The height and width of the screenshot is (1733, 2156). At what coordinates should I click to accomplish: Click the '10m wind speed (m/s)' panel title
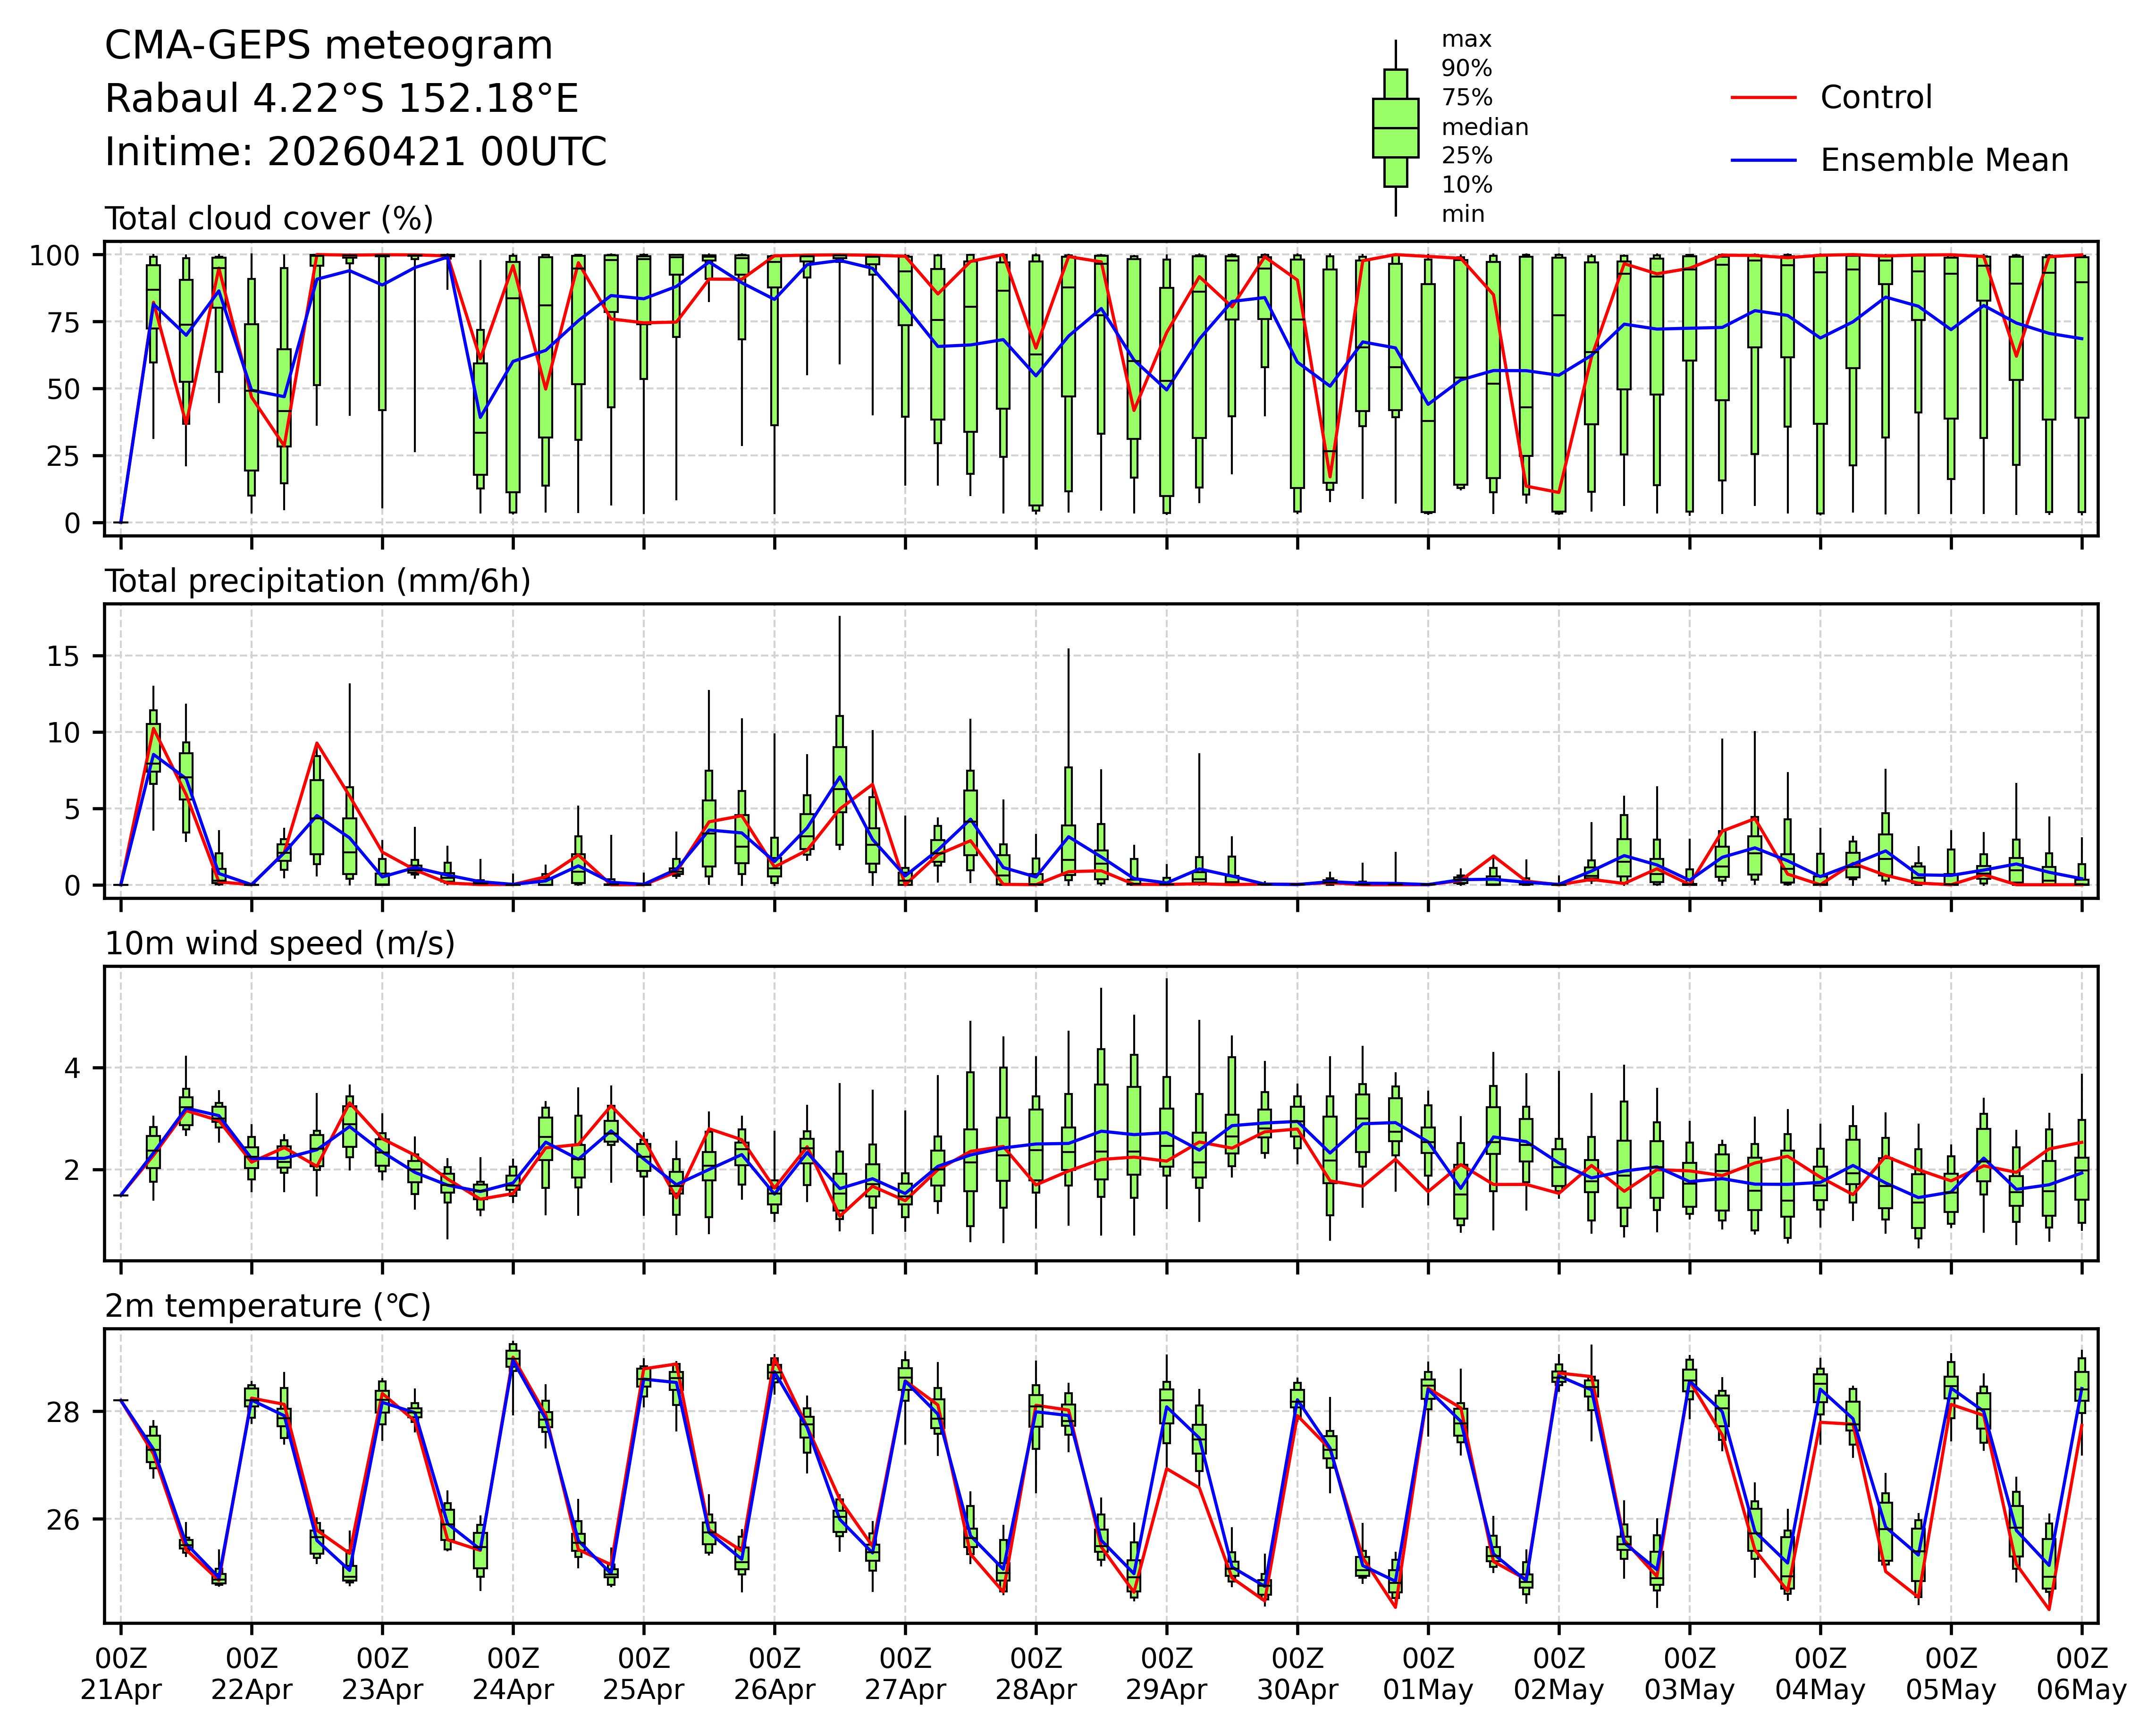[x=280, y=943]
